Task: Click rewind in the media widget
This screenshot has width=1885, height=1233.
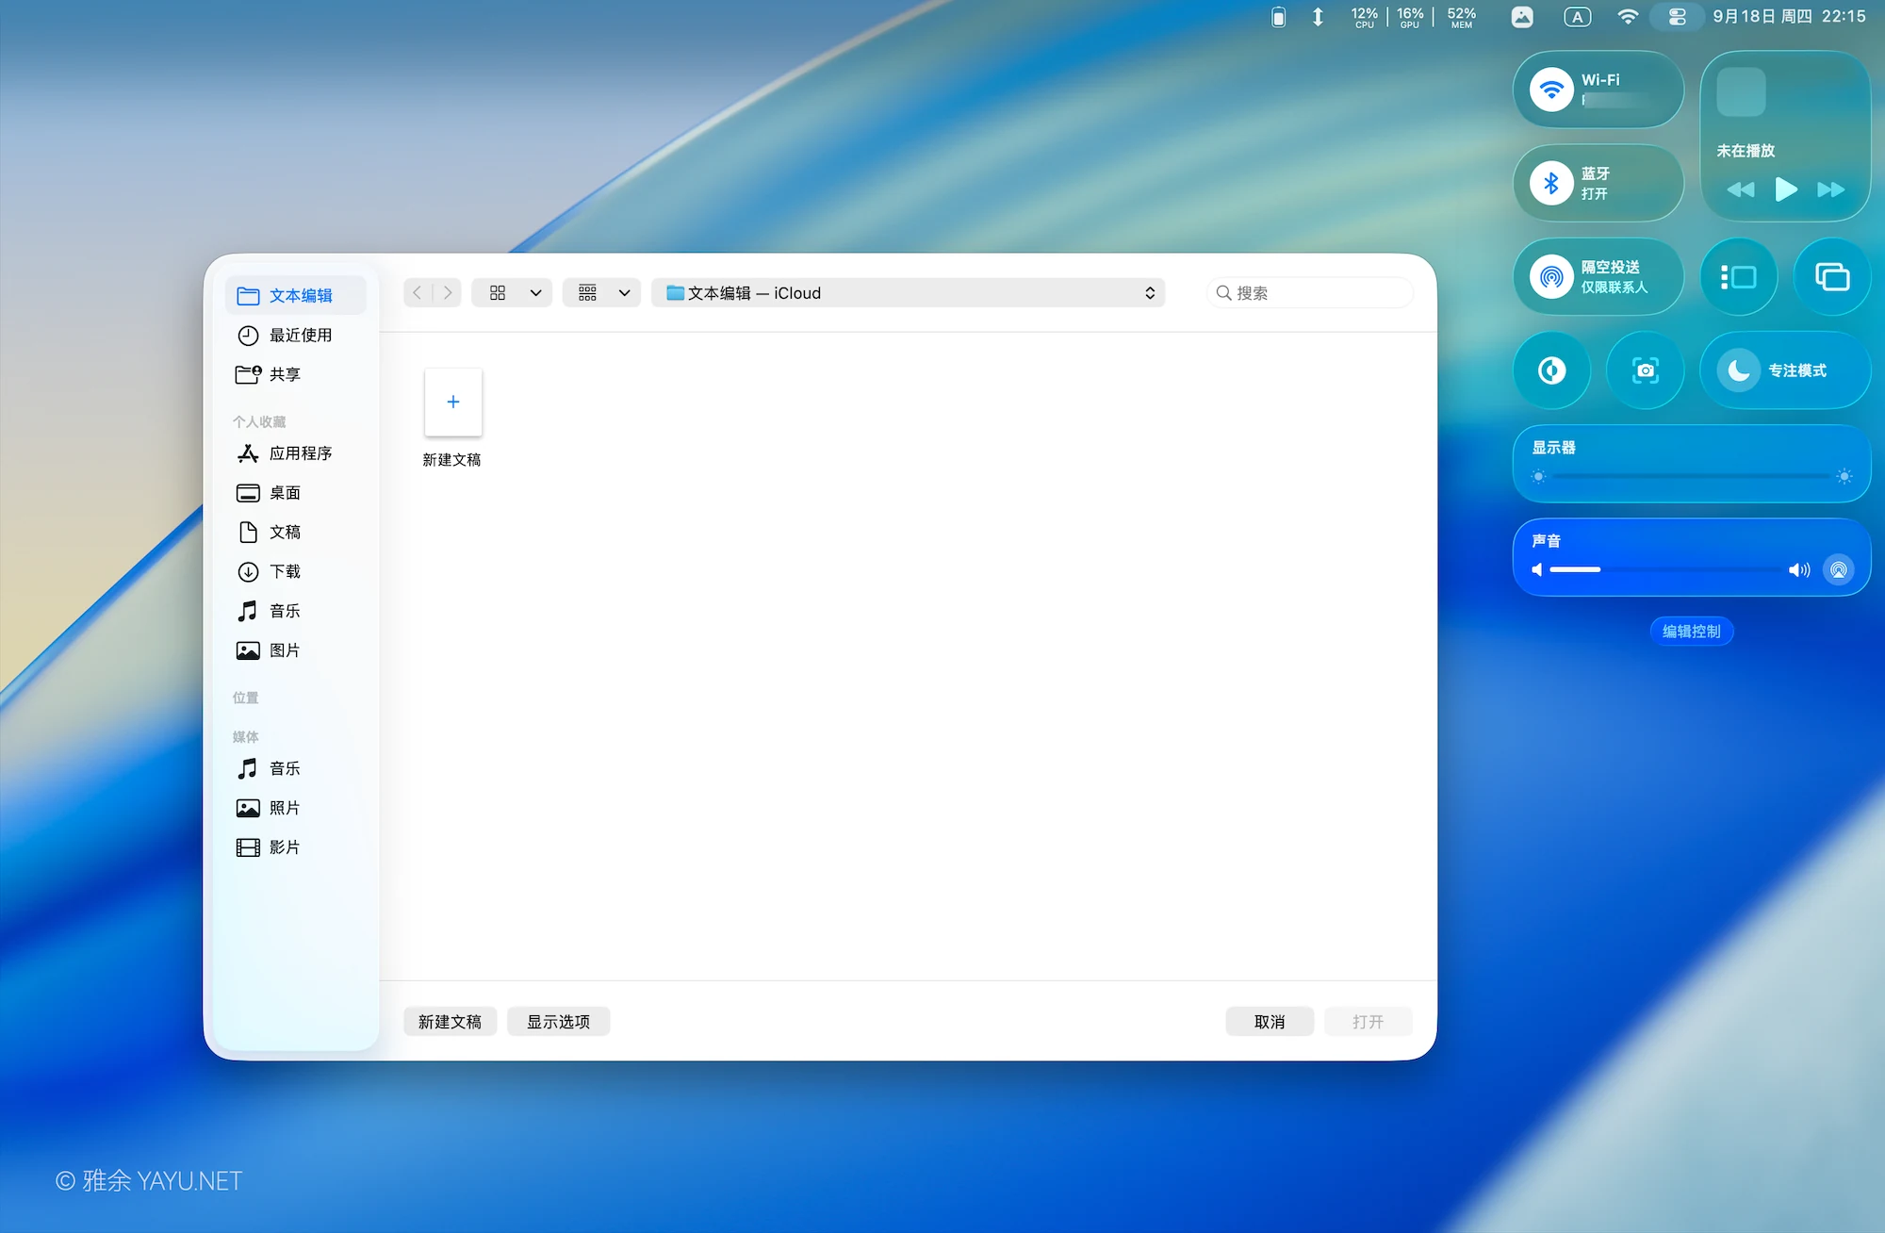Action: 1741,189
